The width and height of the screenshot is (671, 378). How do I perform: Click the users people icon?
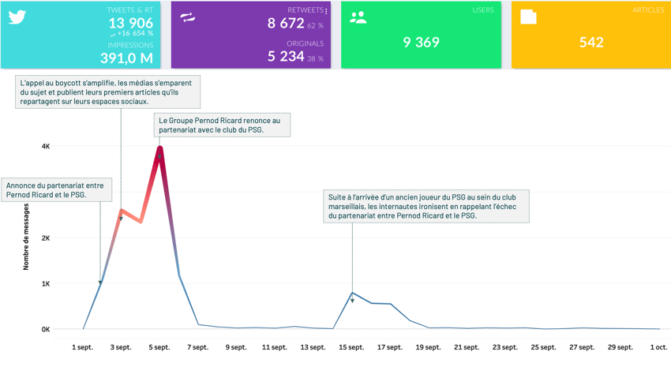coord(358,17)
